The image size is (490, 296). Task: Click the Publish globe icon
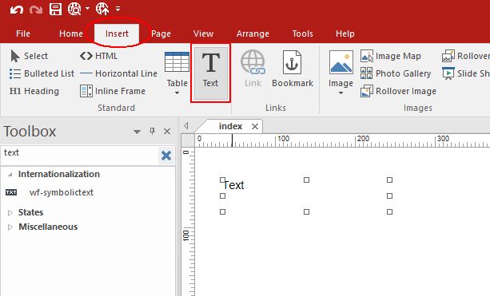pyautogui.click(x=102, y=9)
